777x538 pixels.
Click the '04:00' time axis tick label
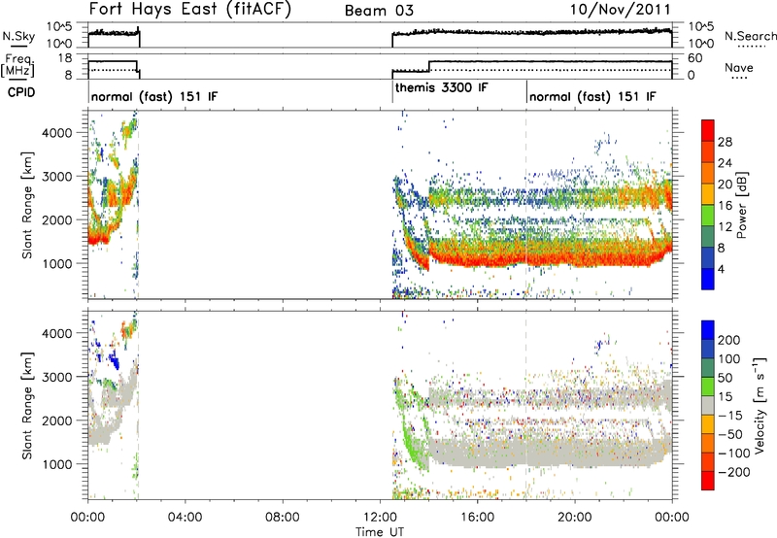click(185, 518)
